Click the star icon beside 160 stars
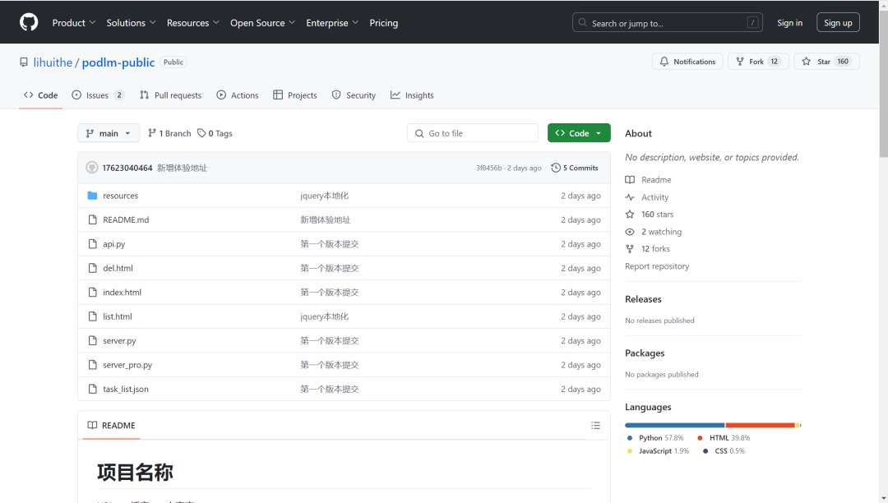The image size is (888, 503). [x=630, y=215]
